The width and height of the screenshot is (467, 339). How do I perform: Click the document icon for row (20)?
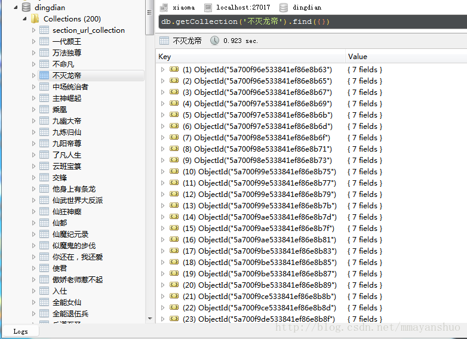click(174, 285)
